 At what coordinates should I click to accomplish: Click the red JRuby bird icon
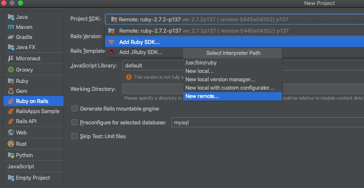coord(111,52)
